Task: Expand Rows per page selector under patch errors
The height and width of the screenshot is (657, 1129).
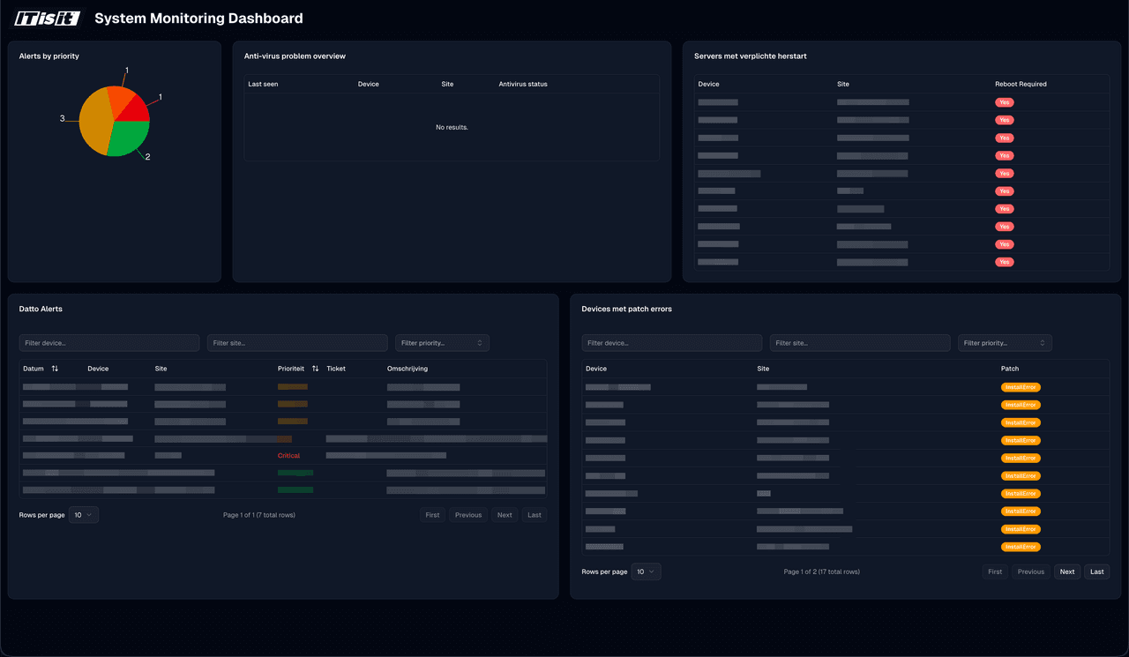Action: pyautogui.click(x=646, y=571)
